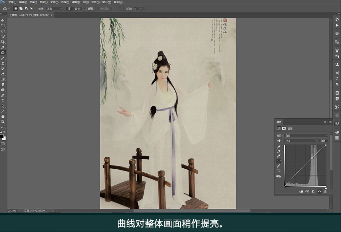This screenshot has height=232, width=341.
Task: Toggle Curves layer visibility eye icon
Action: (x=319, y=192)
